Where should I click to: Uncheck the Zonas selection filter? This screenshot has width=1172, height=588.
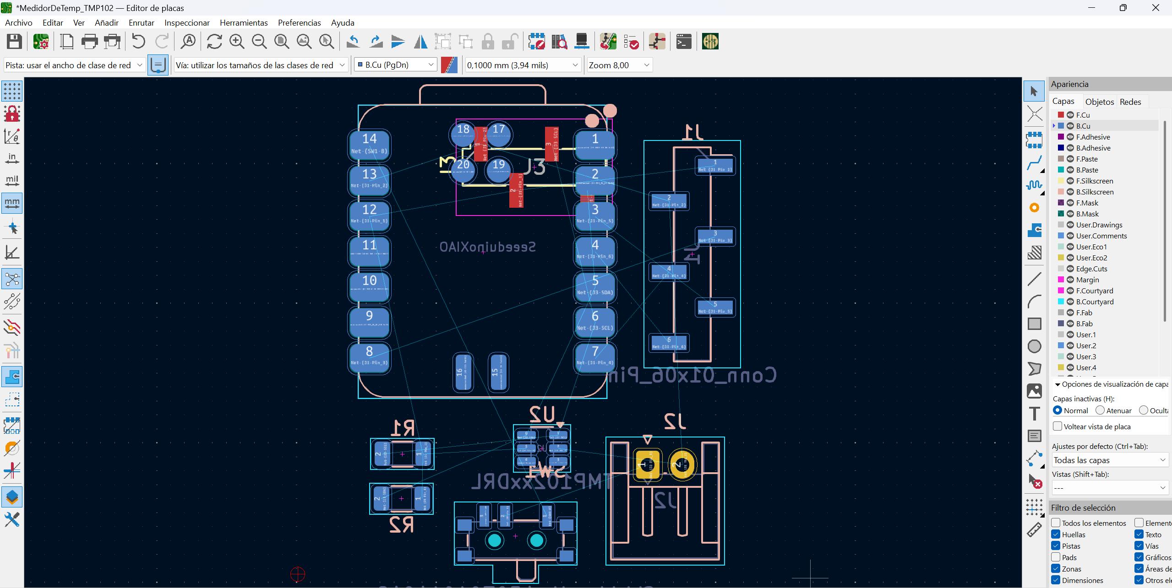1056,568
